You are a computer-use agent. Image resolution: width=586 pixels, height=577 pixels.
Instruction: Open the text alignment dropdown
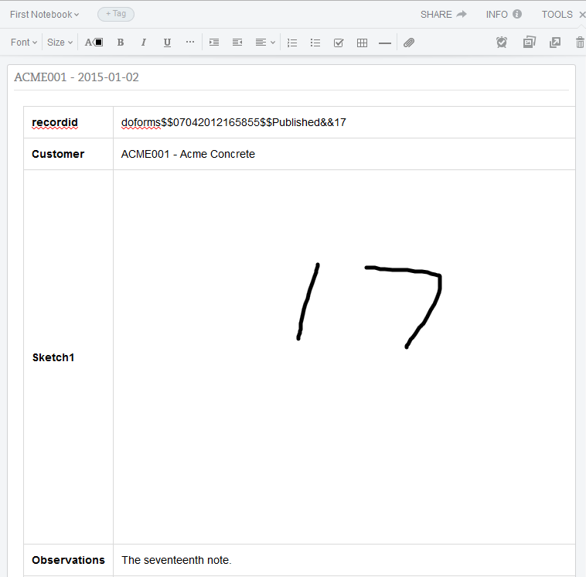[x=265, y=43]
